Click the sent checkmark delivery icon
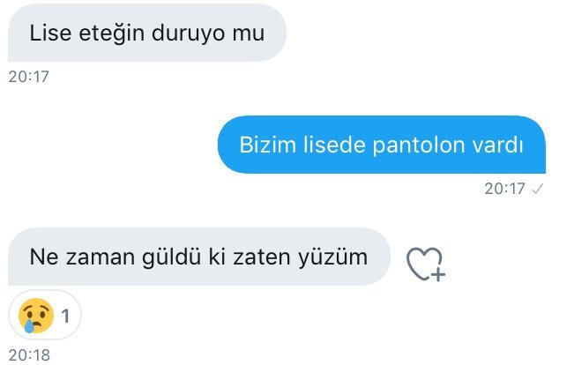 coord(537,189)
